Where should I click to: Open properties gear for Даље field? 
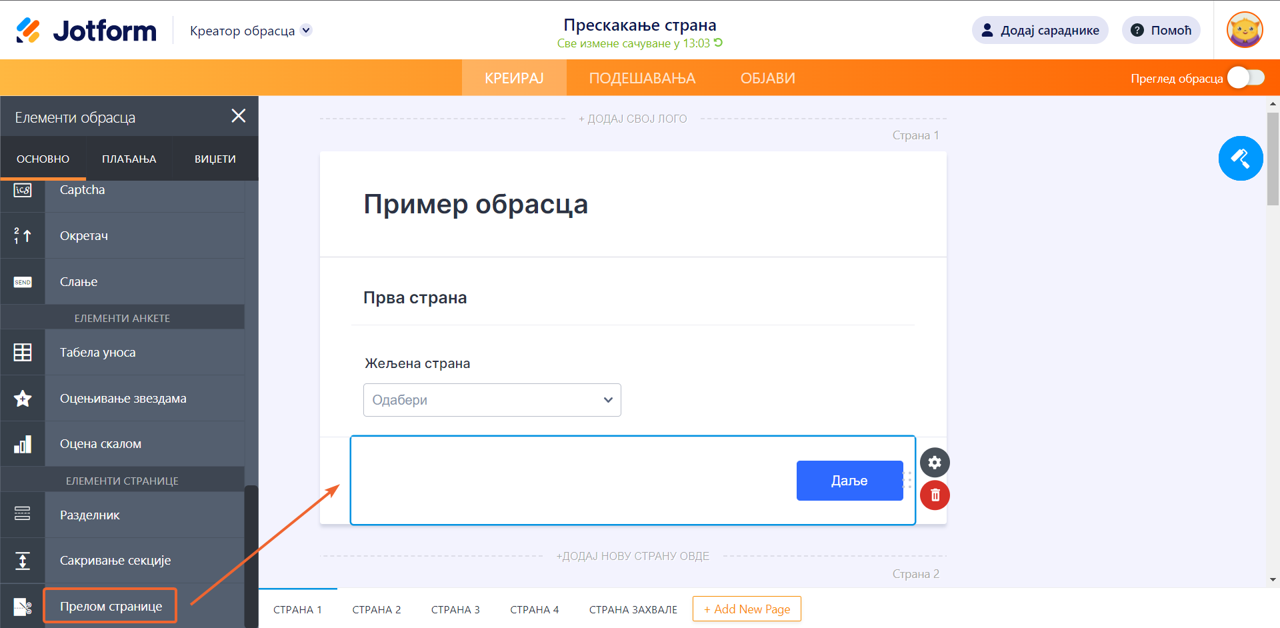pyautogui.click(x=935, y=462)
